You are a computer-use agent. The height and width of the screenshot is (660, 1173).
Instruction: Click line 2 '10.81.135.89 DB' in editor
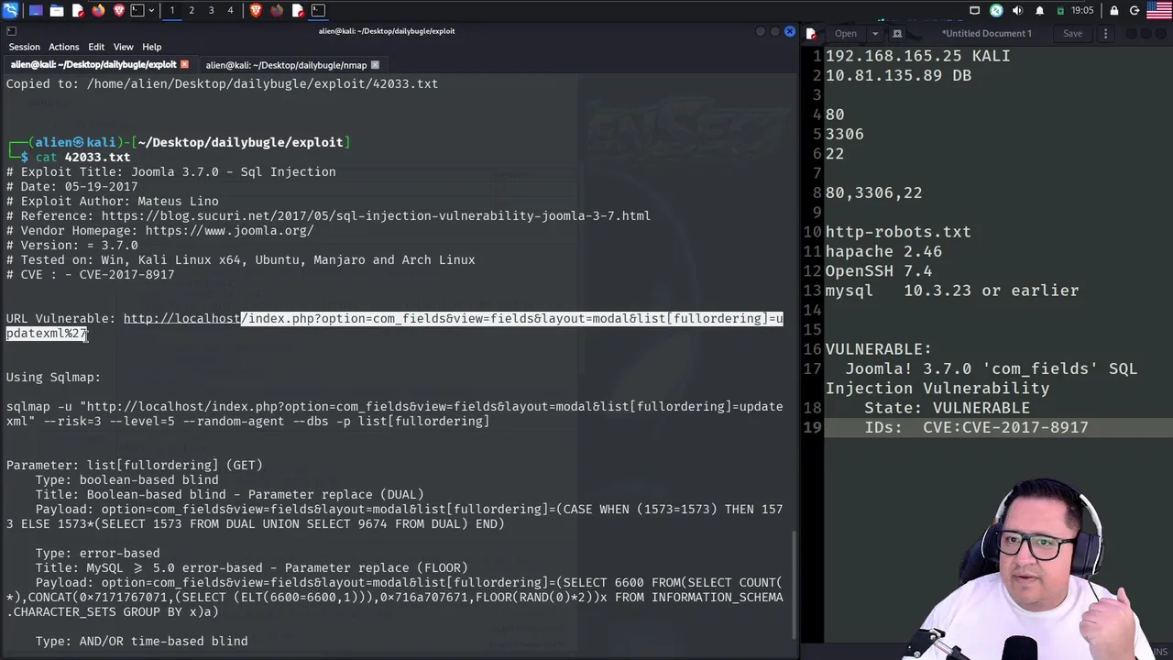(898, 75)
